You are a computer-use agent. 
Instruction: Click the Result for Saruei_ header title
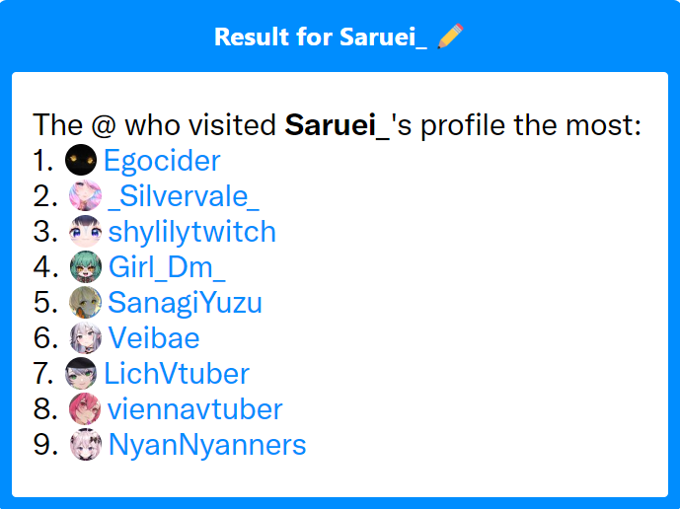[x=321, y=36]
